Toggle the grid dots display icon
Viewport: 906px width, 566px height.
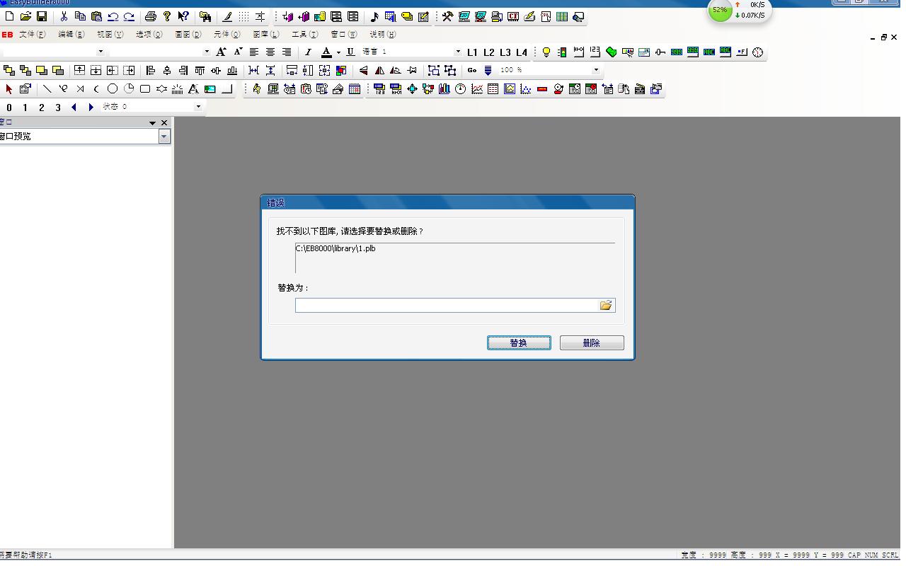[x=243, y=16]
